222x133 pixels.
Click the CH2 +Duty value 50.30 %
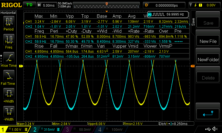tap(72, 41)
